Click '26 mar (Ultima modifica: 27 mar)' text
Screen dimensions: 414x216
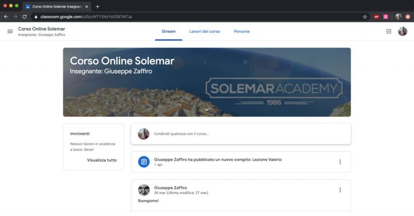coord(181,193)
